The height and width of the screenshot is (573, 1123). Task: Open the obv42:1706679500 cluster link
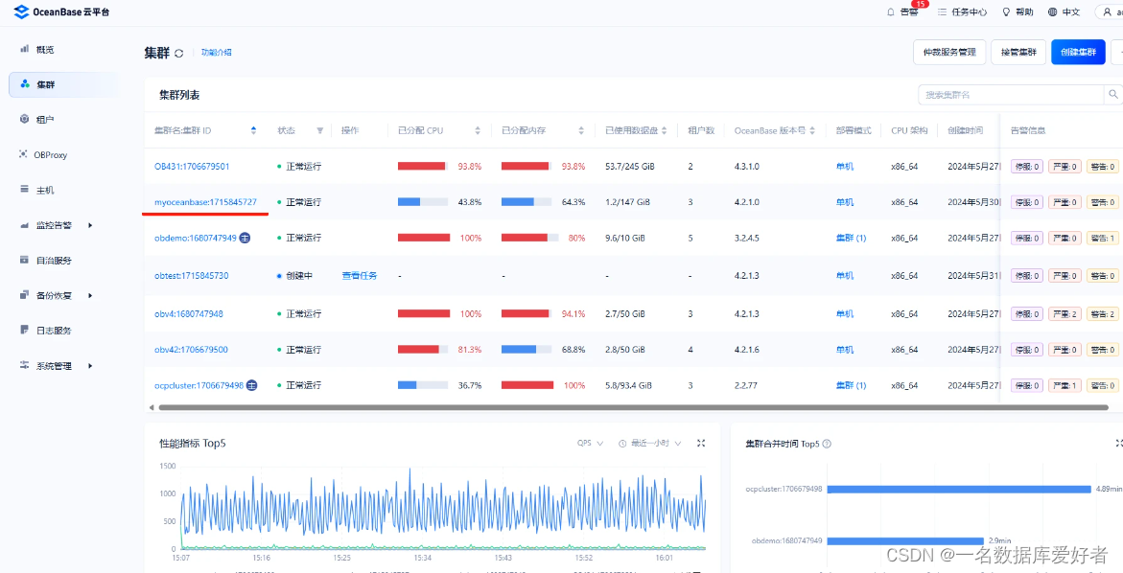point(191,349)
